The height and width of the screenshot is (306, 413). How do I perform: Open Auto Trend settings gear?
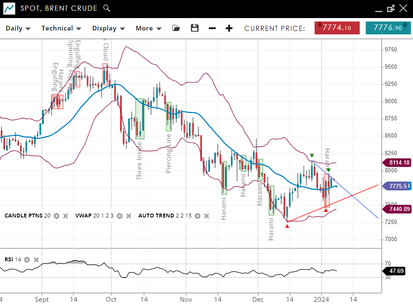click(197, 216)
